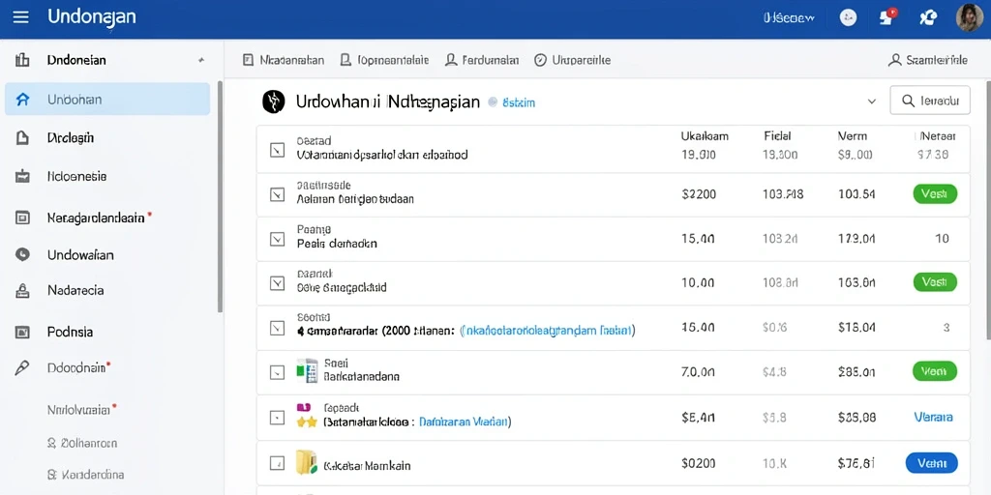The image size is (991, 495).
Task: Open the Szamlerirkle user dropdown
Action: coord(928,60)
